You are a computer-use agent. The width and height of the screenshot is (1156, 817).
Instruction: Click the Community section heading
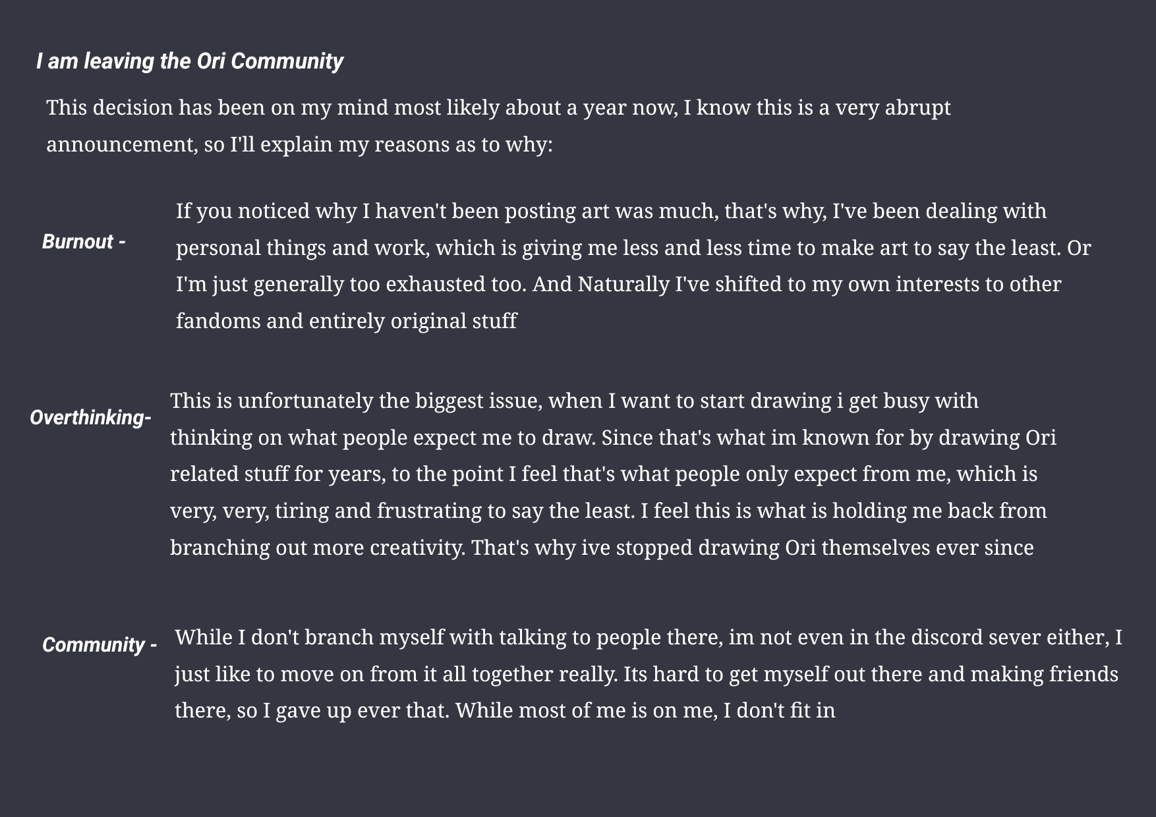pyautogui.click(x=99, y=644)
